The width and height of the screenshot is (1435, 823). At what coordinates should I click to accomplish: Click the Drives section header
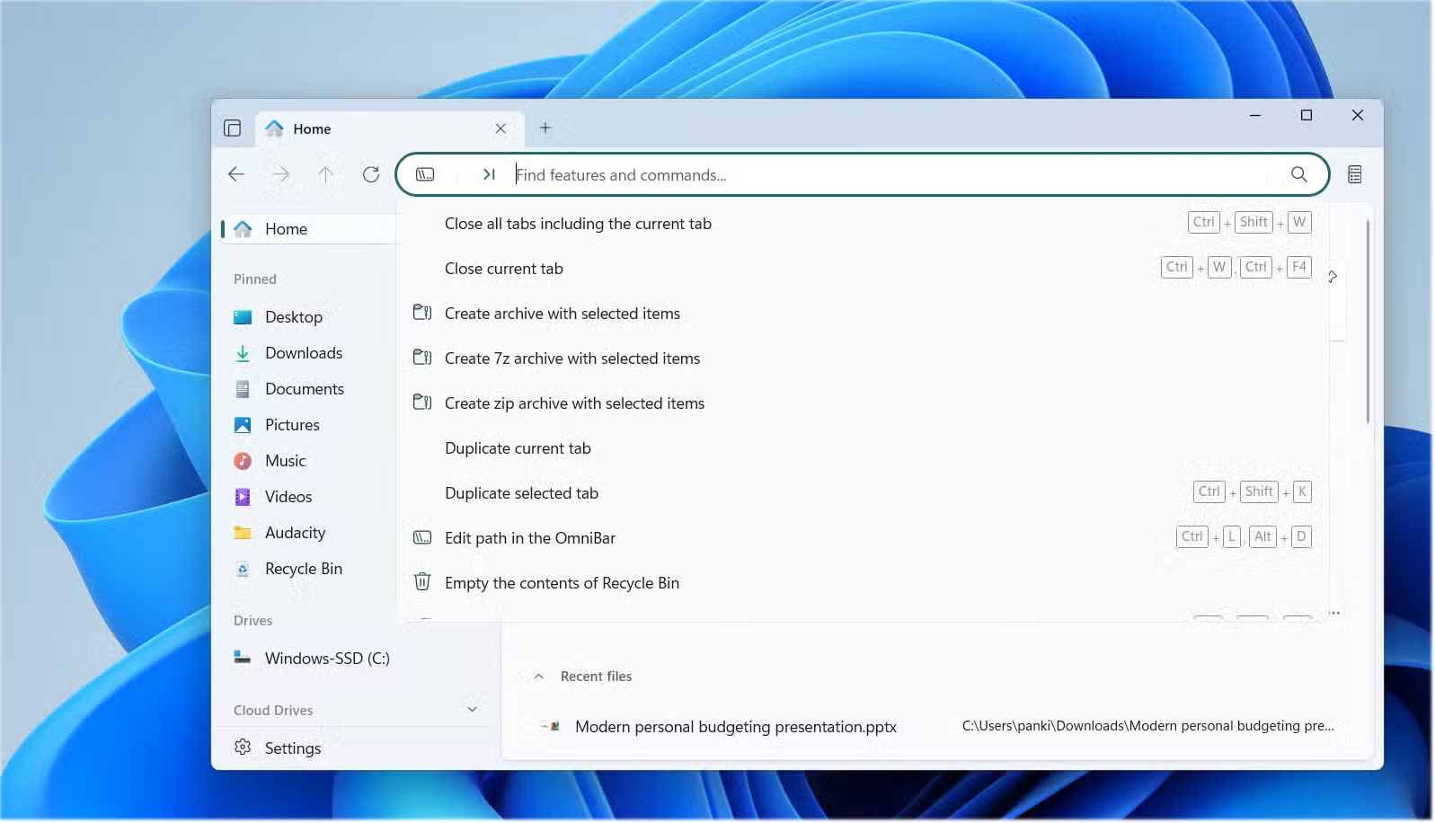coord(252,621)
